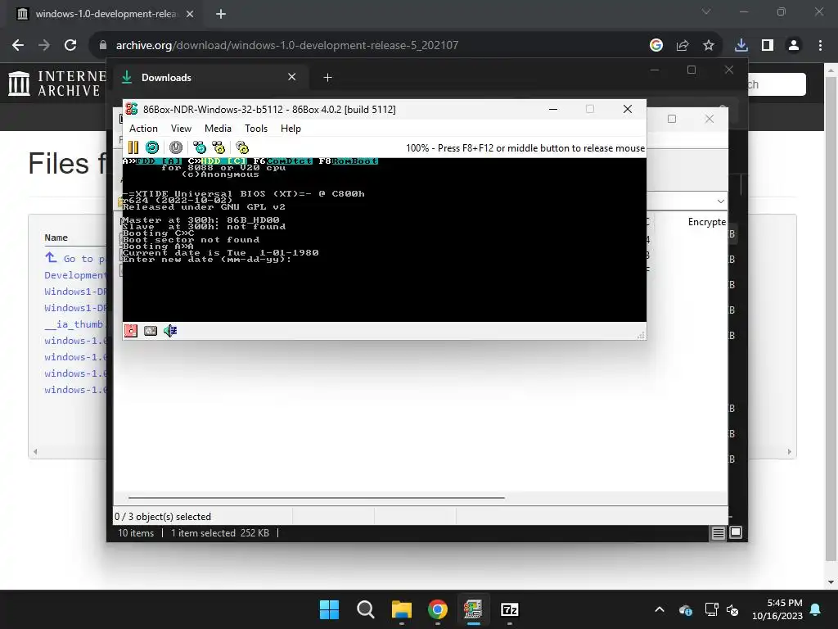Open the Tools menu in 86Box
This screenshot has height=629, width=838.
[256, 129]
